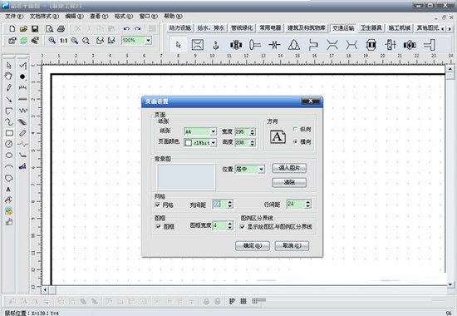The width and height of the screenshot is (457, 316).
Task: Open the 编辑 menu
Action: click(74, 17)
